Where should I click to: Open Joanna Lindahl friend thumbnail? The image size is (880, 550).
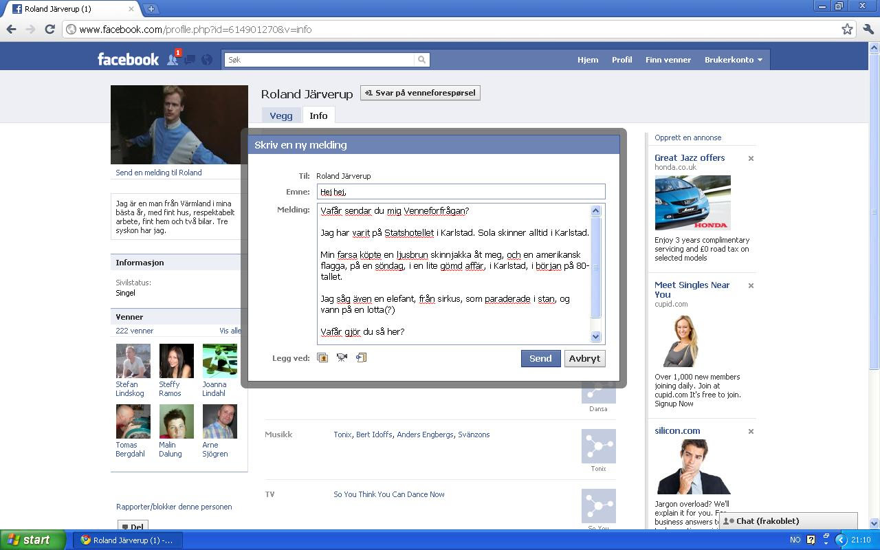(x=220, y=361)
